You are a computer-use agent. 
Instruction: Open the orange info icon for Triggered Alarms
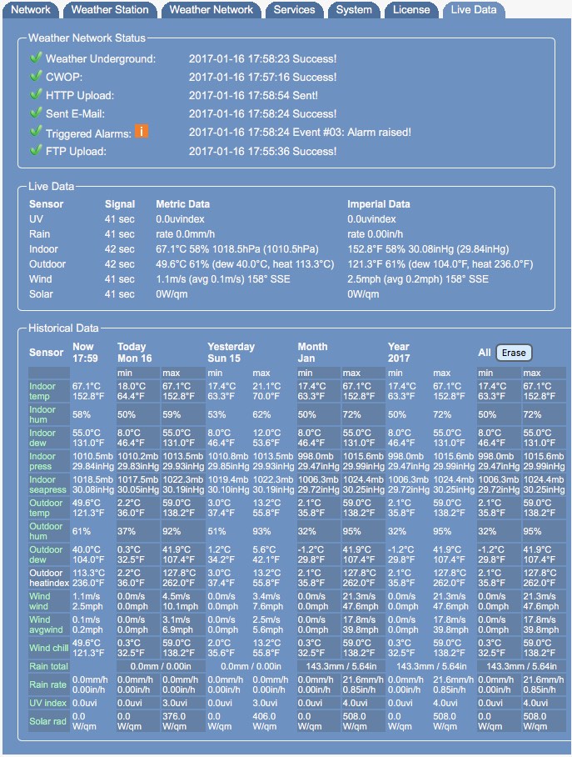142,132
